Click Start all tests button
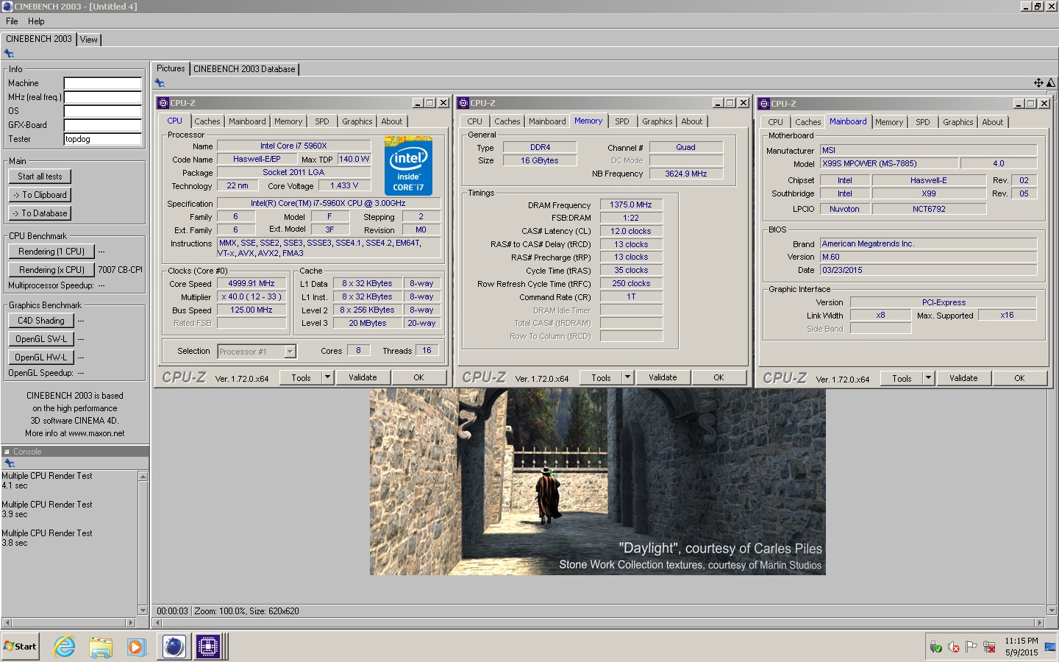Image resolution: width=1059 pixels, height=662 pixels. pyautogui.click(x=40, y=177)
